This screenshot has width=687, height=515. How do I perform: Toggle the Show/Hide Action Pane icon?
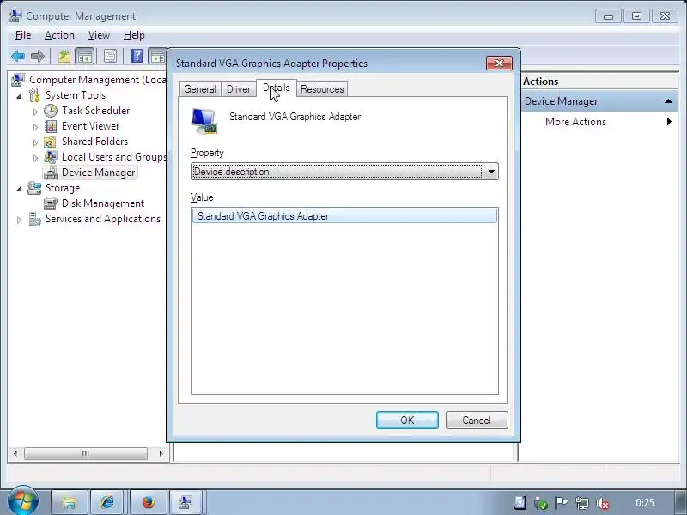click(157, 56)
